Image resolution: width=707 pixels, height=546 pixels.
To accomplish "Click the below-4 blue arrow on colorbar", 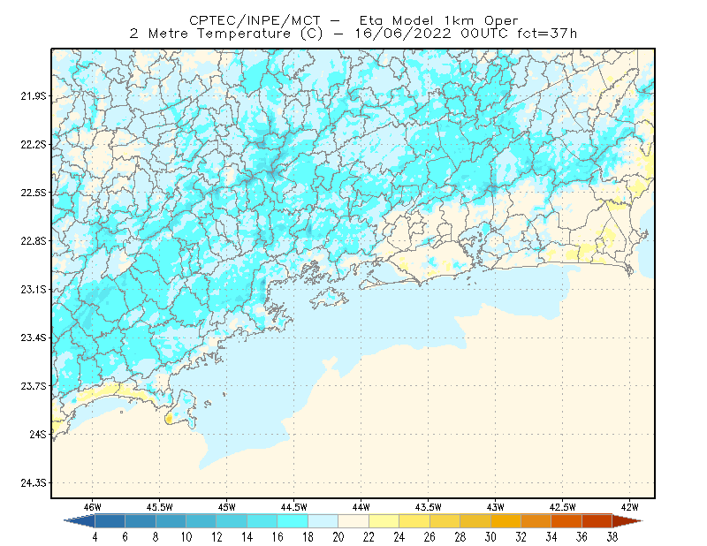I will [80, 520].
